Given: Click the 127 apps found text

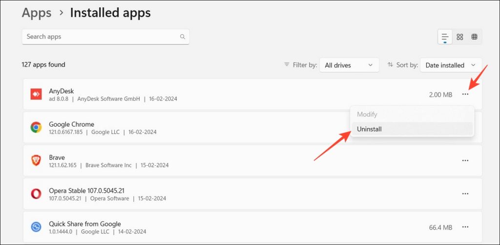Looking at the screenshot, I should [43, 65].
